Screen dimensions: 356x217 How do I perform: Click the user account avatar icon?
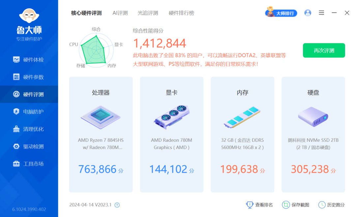click(308, 13)
